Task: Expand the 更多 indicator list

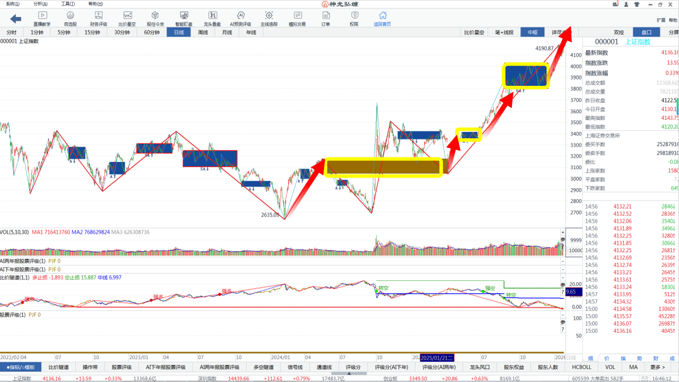Action: 657,367
